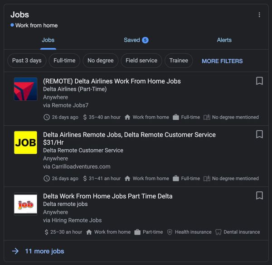This screenshot has width=272, height=265.
Task: Switch to the Jobs tab
Action: click(48, 40)
